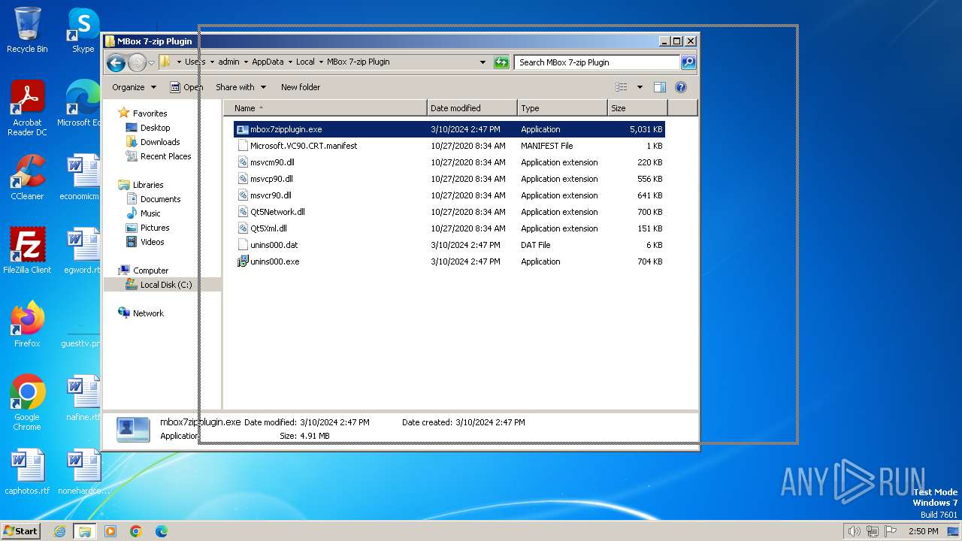Open Firefox desktop icon

(x=27, y=325)
